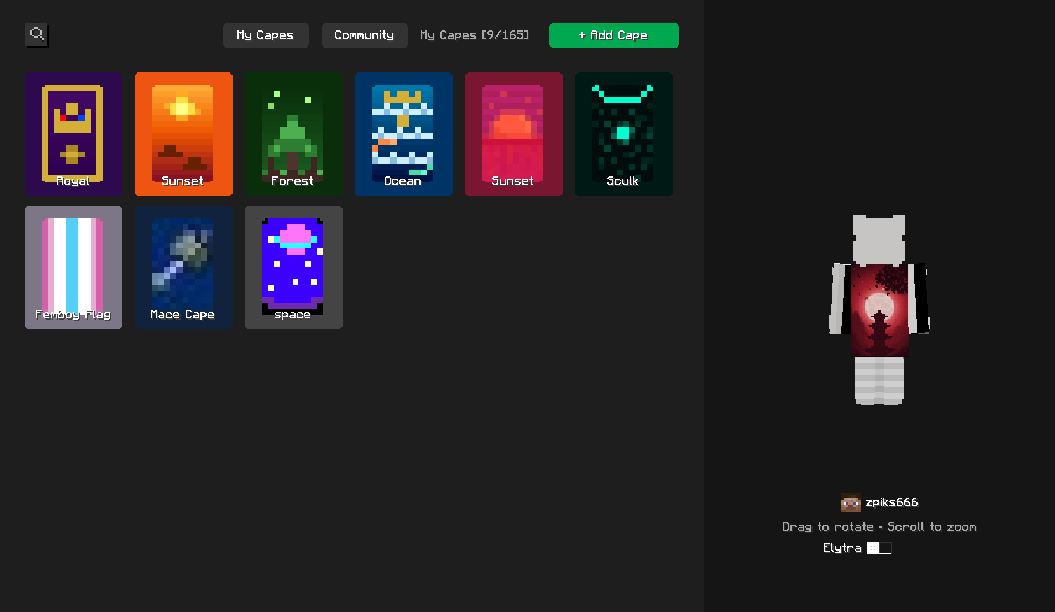Screen dimensions: 1055x612
Task: Toggle the Elytra switch
Action: pos(879,548)
